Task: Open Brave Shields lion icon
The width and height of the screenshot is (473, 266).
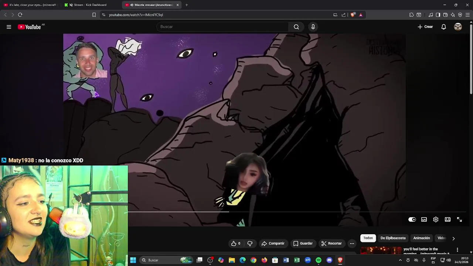Action: (x=353, y=15)
